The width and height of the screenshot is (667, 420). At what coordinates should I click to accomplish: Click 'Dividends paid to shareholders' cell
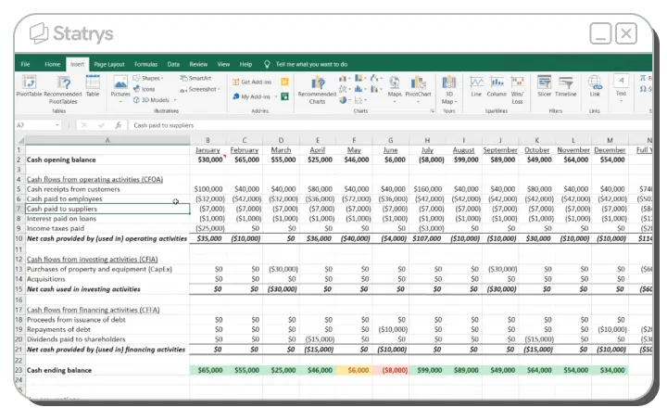coord(107,339)
